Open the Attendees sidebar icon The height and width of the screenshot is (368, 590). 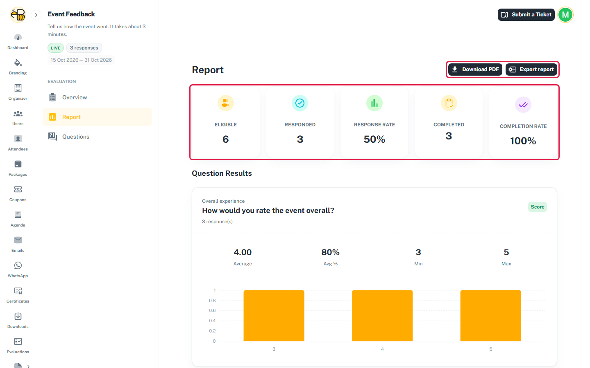click(x=18, y=139)
